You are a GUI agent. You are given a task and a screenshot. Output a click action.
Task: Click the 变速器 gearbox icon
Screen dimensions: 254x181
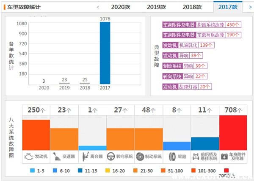tap(57, 156)
